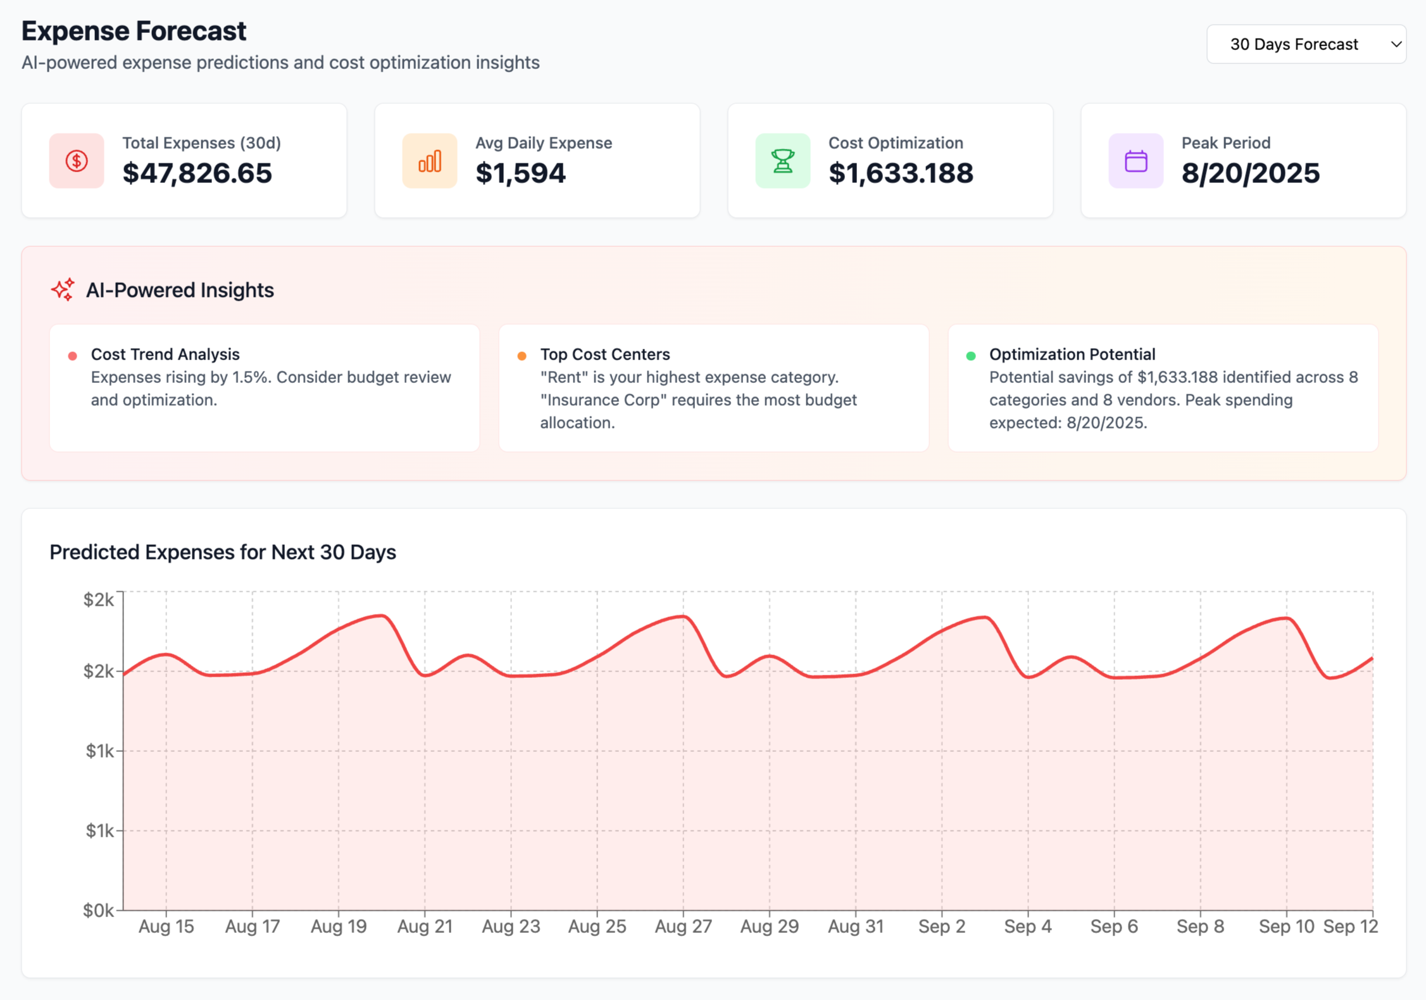Click the Sep 12 axis label
Viewport: 1426px width, 1000px height.
pos(1349,926)
